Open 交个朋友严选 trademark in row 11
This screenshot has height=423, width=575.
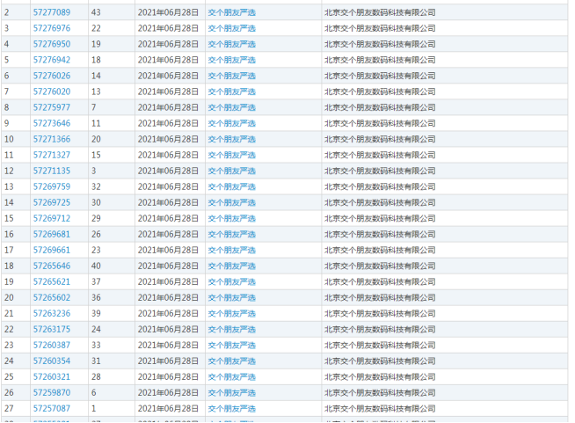231,155
